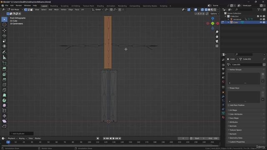
Task: Collapse the Vertex Groups panel
Action: pyautogui.click(x=235, y=70)
